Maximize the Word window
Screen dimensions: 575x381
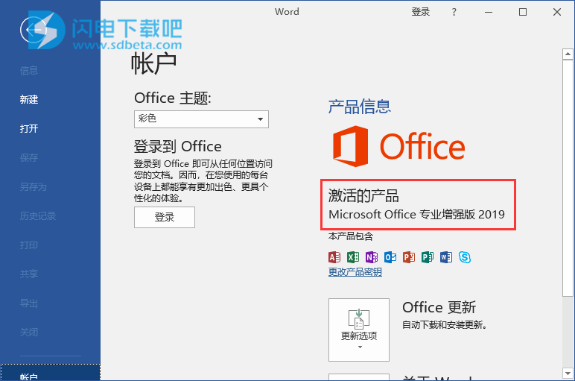pyautogui.click(x=523, y=12)
